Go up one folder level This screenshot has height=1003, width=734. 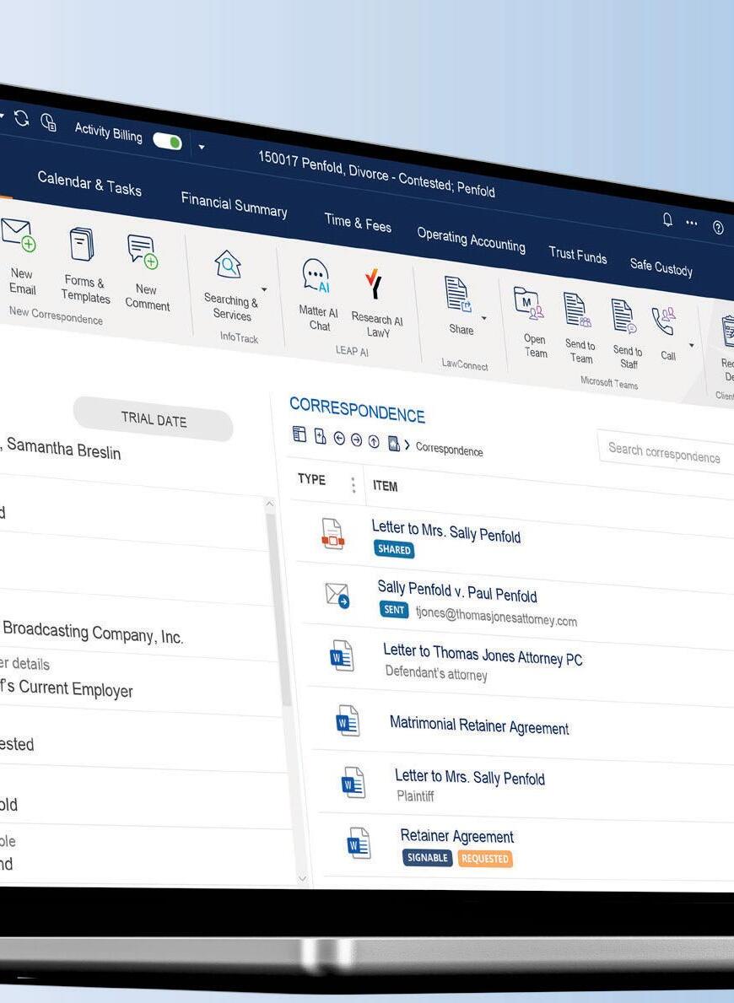[374, 442]
